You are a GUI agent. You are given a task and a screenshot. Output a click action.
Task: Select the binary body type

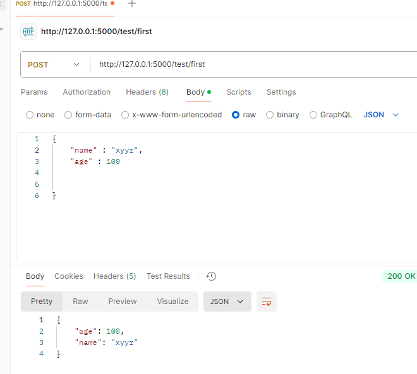click(282, 115)
